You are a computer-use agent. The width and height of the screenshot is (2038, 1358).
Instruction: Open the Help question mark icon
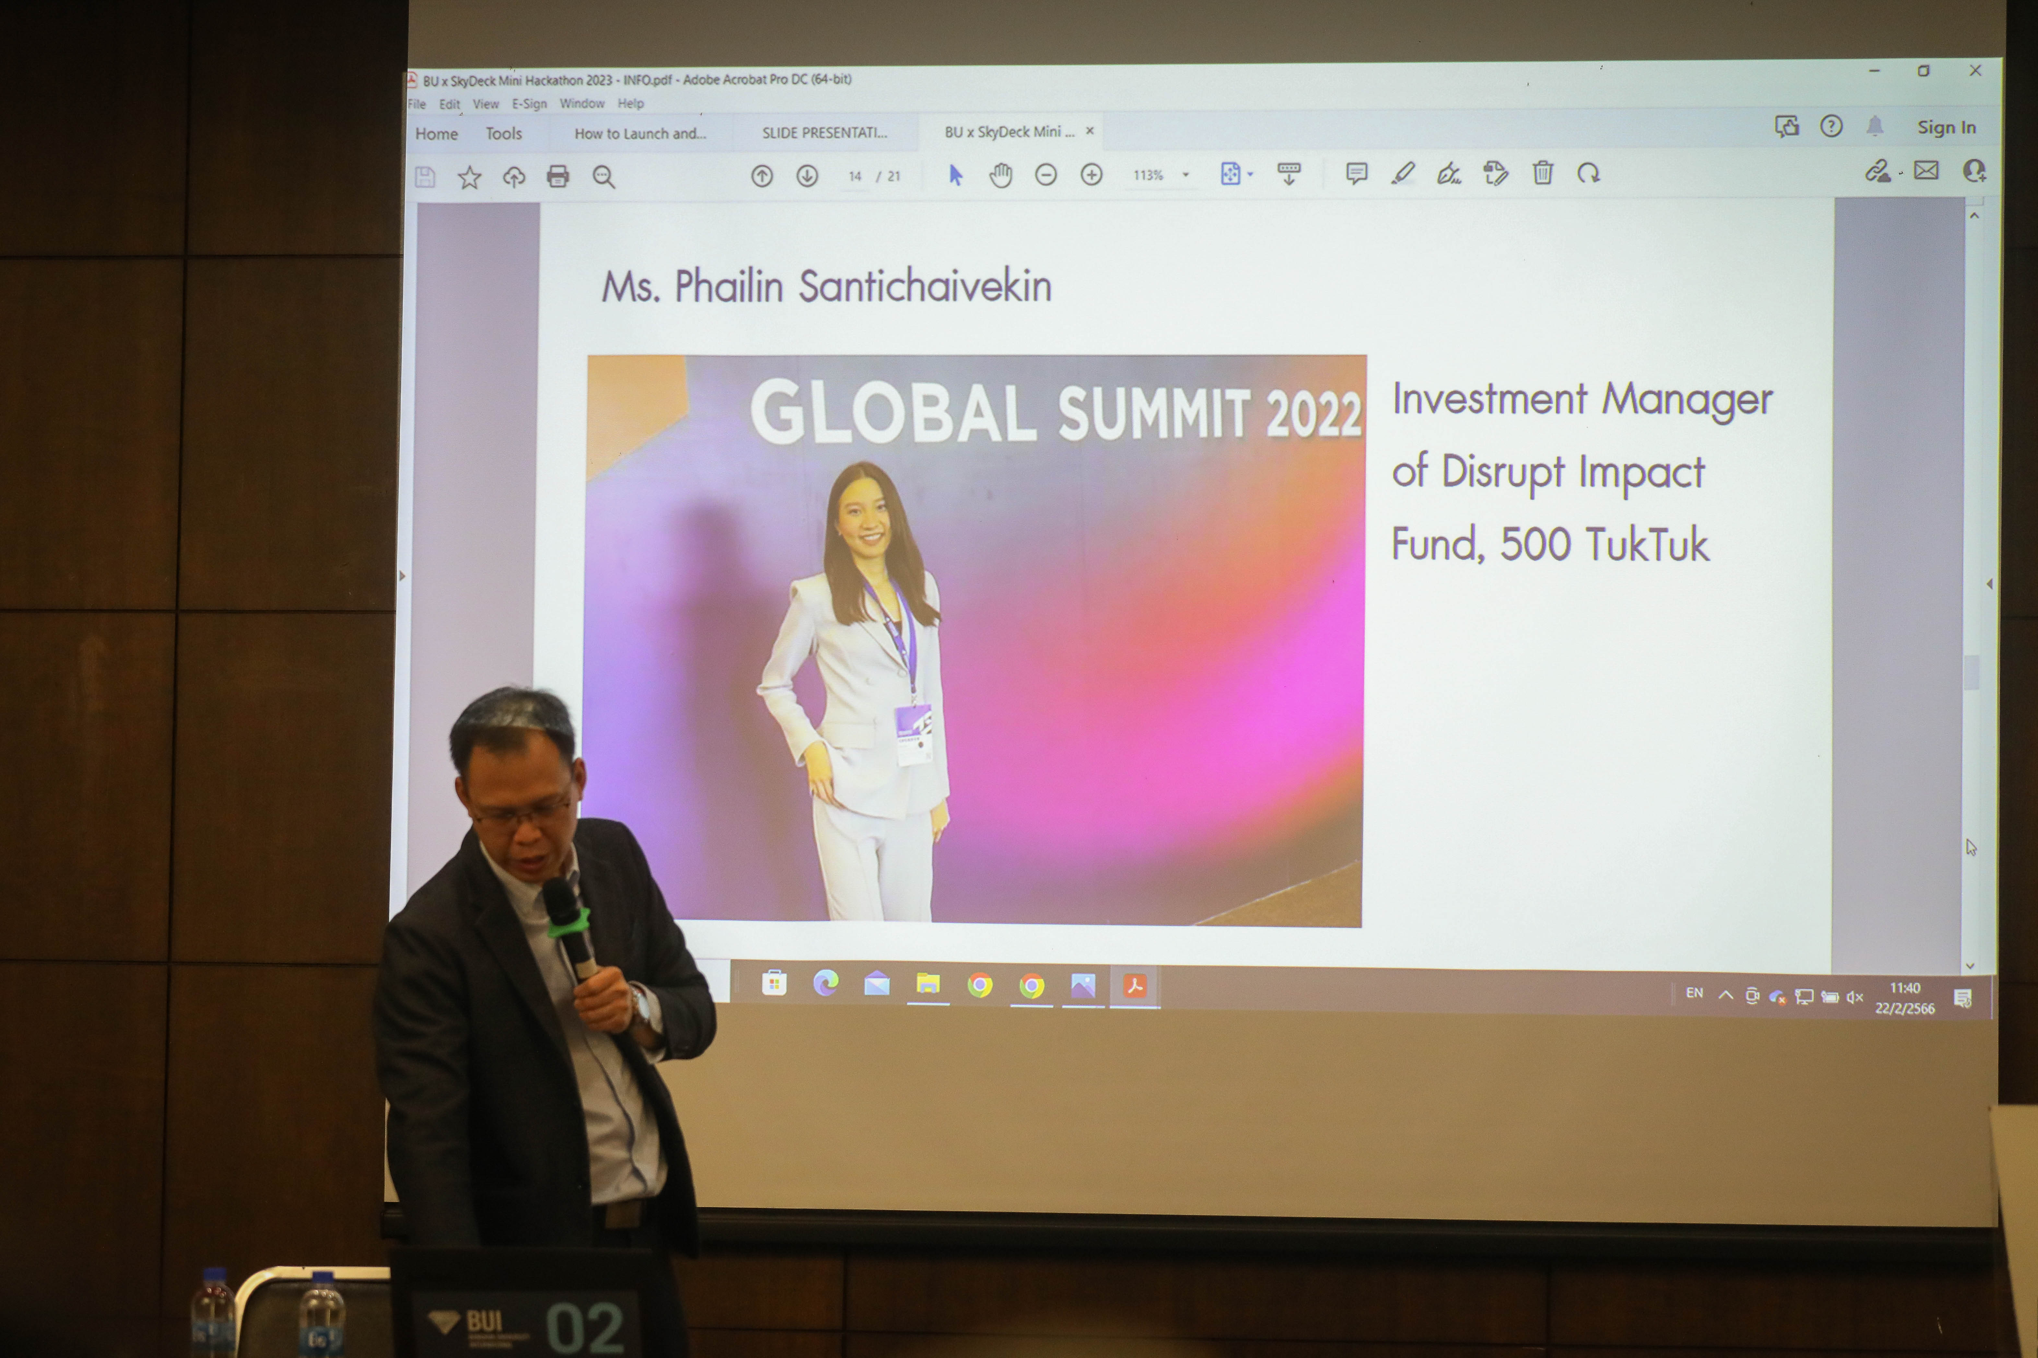pos(1831,126)
